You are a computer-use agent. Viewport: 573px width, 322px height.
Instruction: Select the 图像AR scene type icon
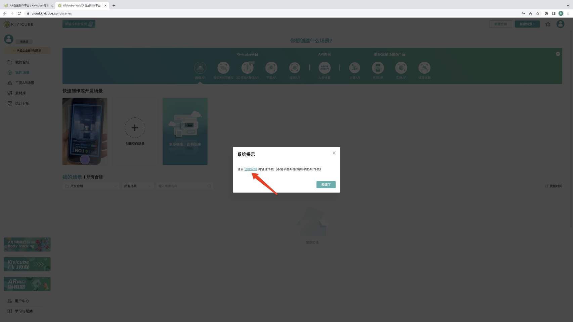point(200,68)
